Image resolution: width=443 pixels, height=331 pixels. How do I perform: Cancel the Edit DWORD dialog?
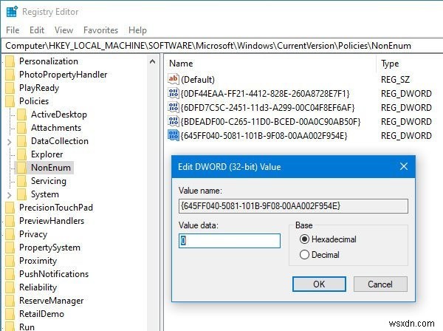pyautogui.click(x=380, y=284)
